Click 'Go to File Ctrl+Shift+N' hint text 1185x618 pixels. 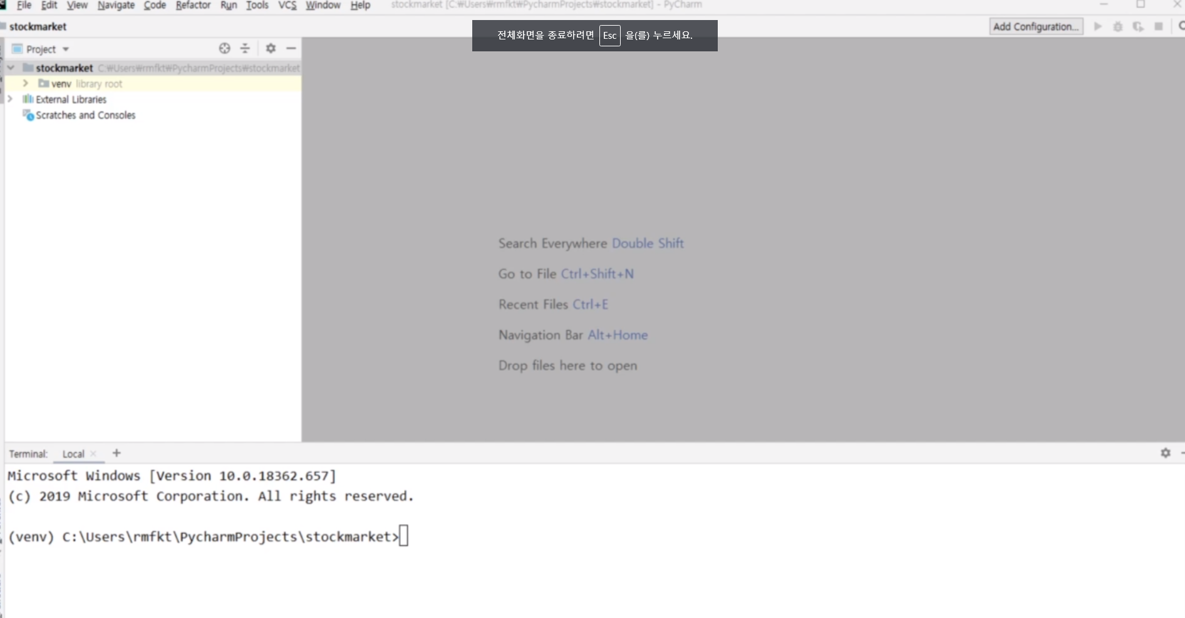pos(566,274)
